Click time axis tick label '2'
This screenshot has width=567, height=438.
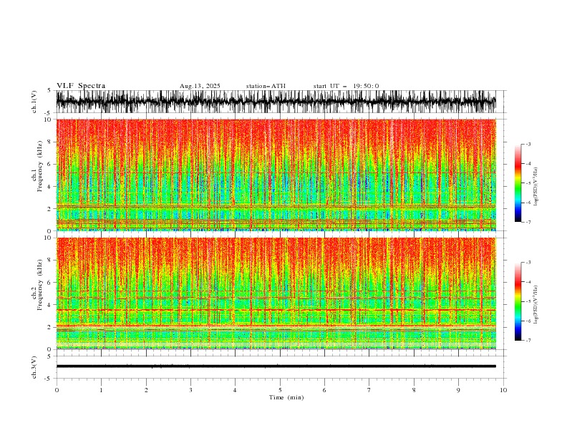click(146, 390)
